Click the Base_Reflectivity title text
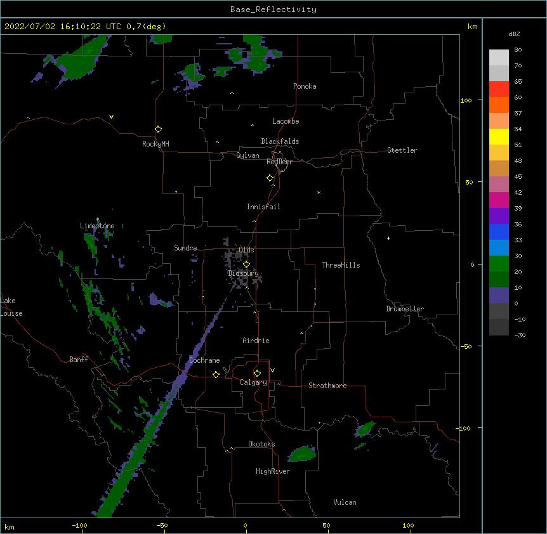547x534 pixels. pyautogui.click(x=273, y=10)
